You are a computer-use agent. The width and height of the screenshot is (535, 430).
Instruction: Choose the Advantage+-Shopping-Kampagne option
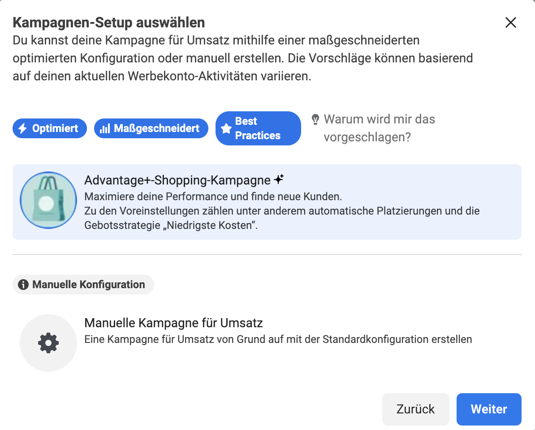[267, 202]
